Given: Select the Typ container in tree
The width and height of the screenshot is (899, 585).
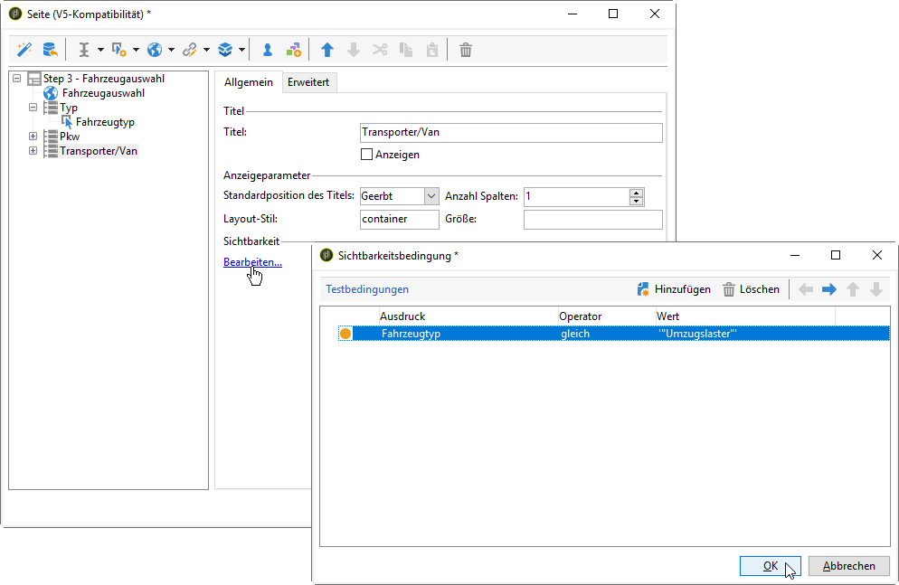Looking at the screenshot, I should 68,108.
